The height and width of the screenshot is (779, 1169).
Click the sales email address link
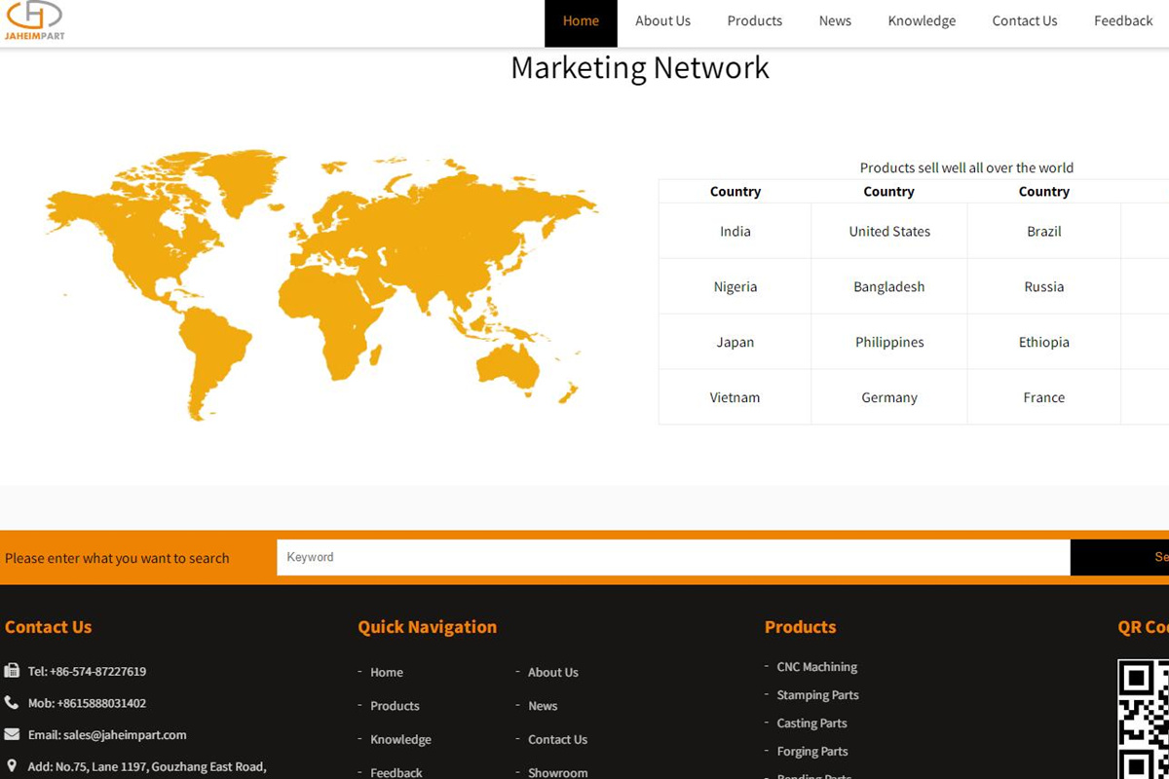click(125, 735)
